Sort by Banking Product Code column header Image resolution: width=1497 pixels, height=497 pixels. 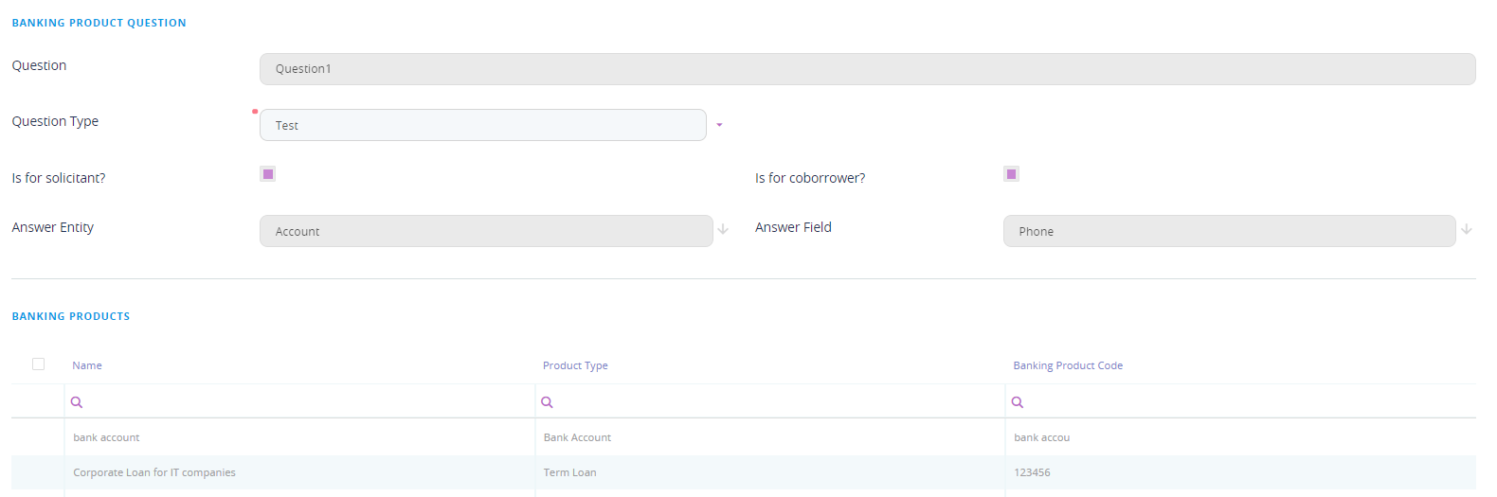[1068, 365]
